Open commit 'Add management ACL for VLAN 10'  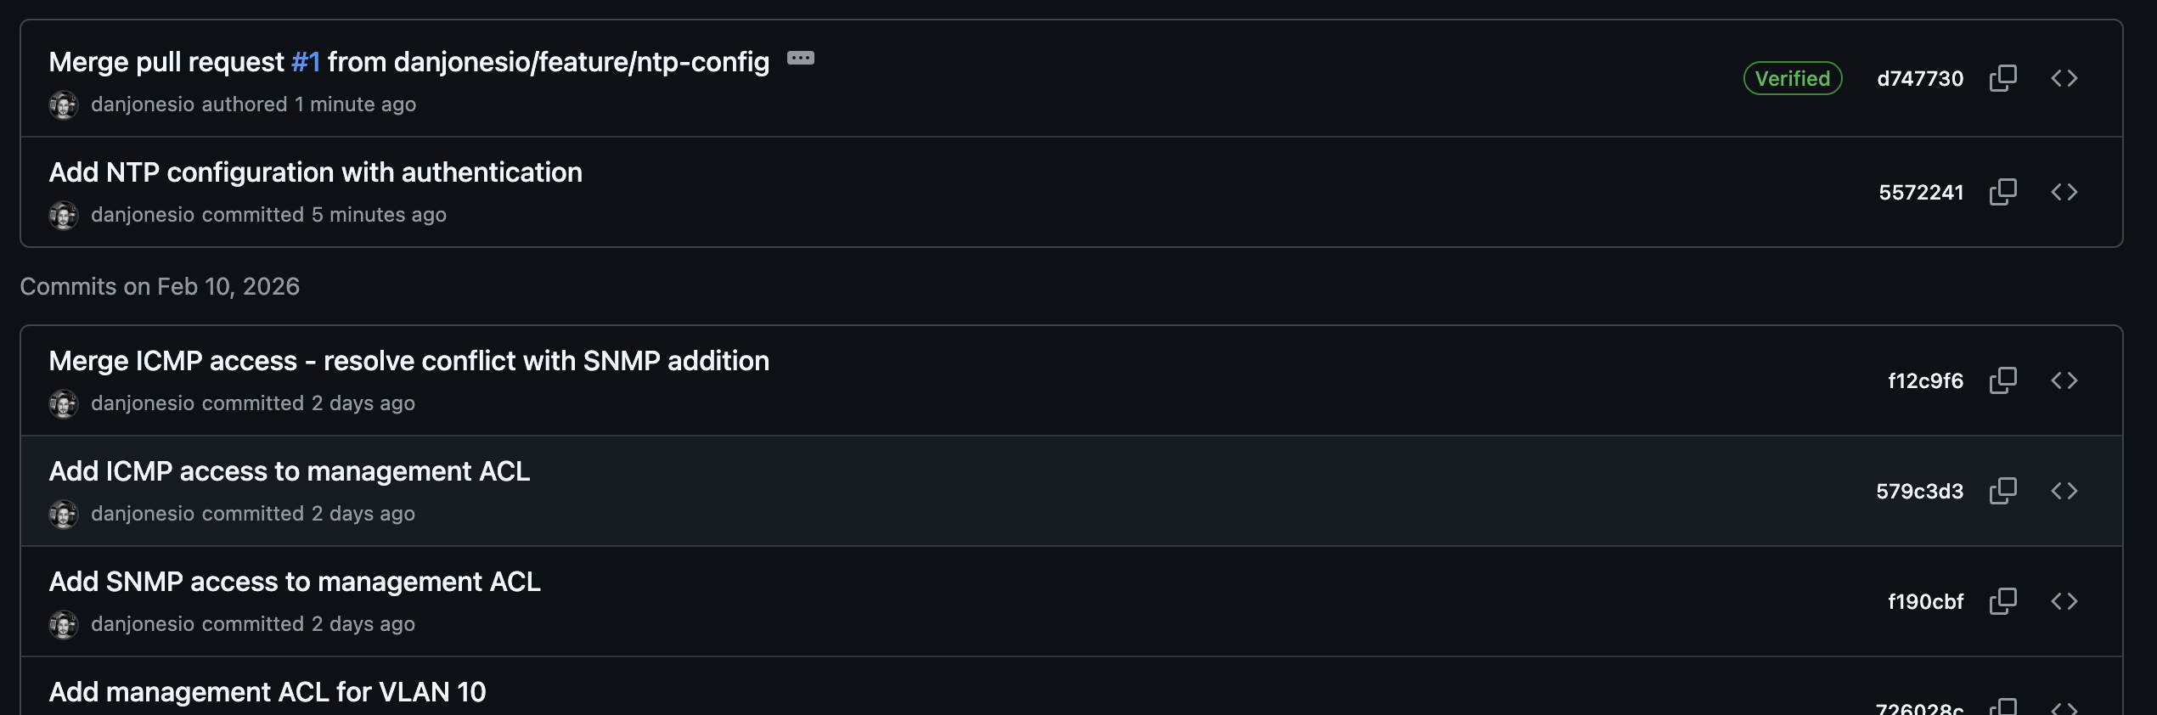[x=268, y=692]
